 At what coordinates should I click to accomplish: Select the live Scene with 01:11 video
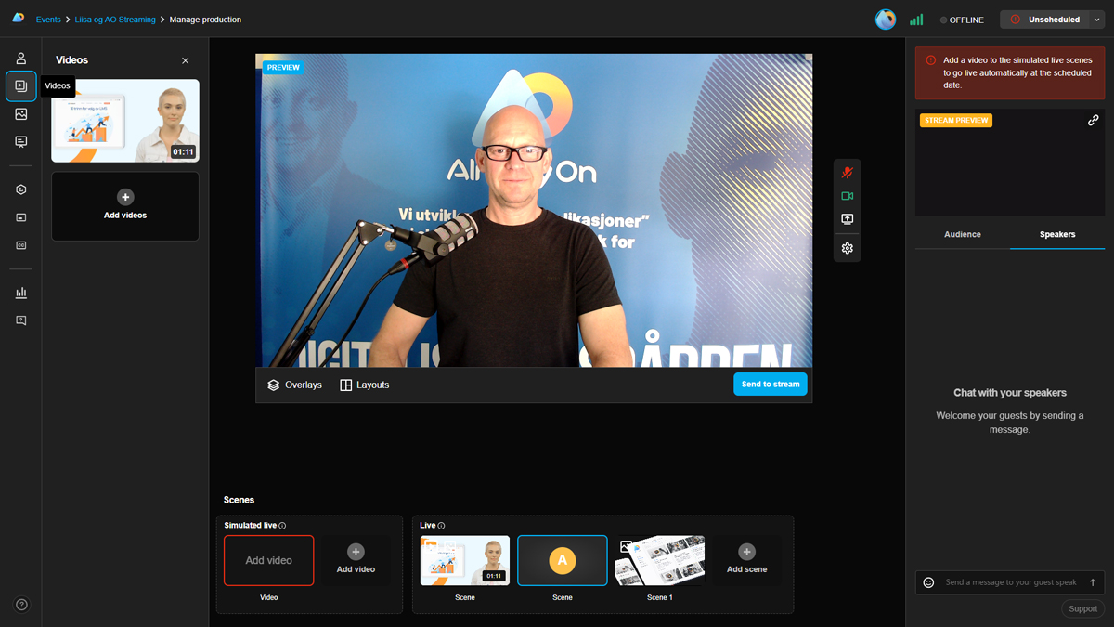465,561
